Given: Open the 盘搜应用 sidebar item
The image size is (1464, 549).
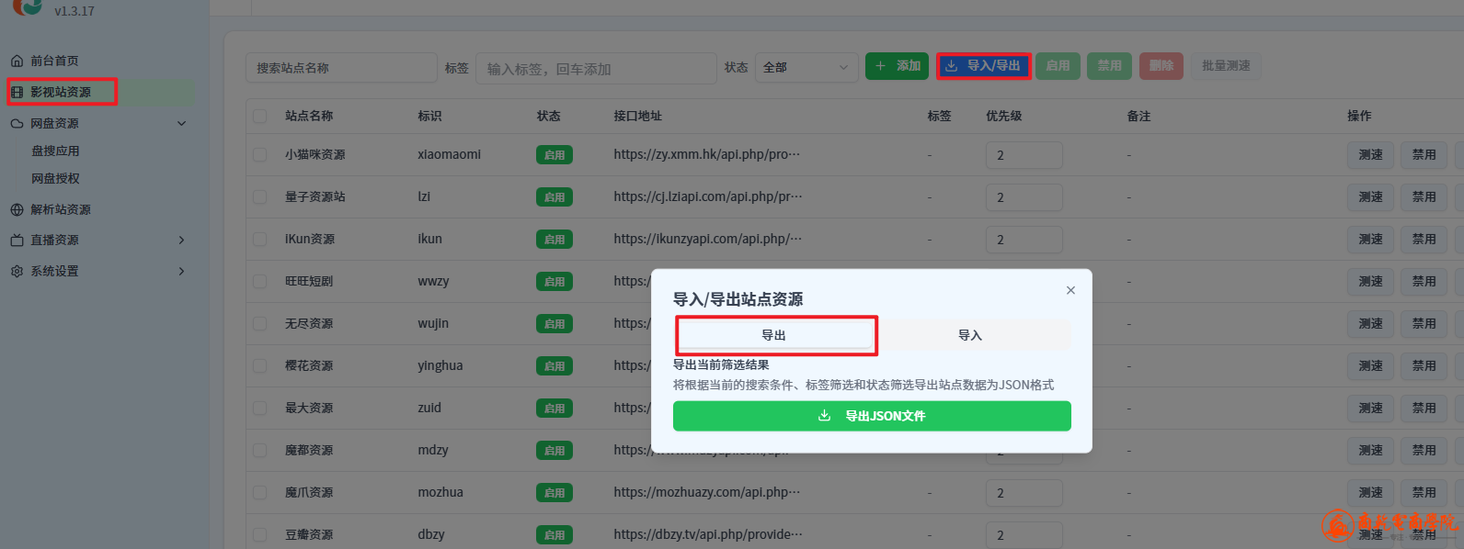Looking at the screenshot, I should 56,151.
